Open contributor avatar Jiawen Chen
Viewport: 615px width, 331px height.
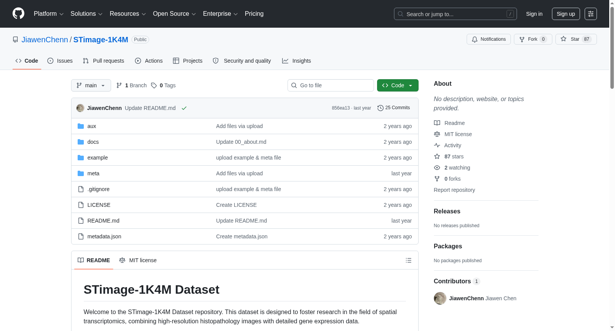[x=440, y=298]
